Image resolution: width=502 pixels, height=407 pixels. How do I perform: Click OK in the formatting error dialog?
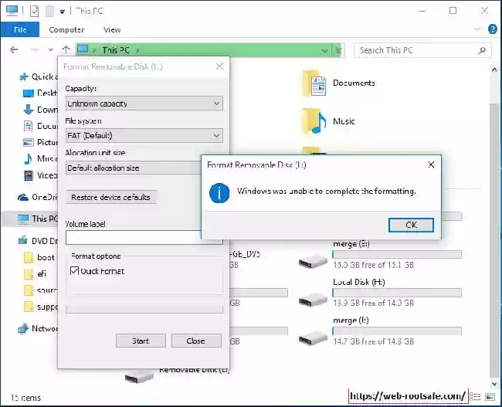coord(411,225)
